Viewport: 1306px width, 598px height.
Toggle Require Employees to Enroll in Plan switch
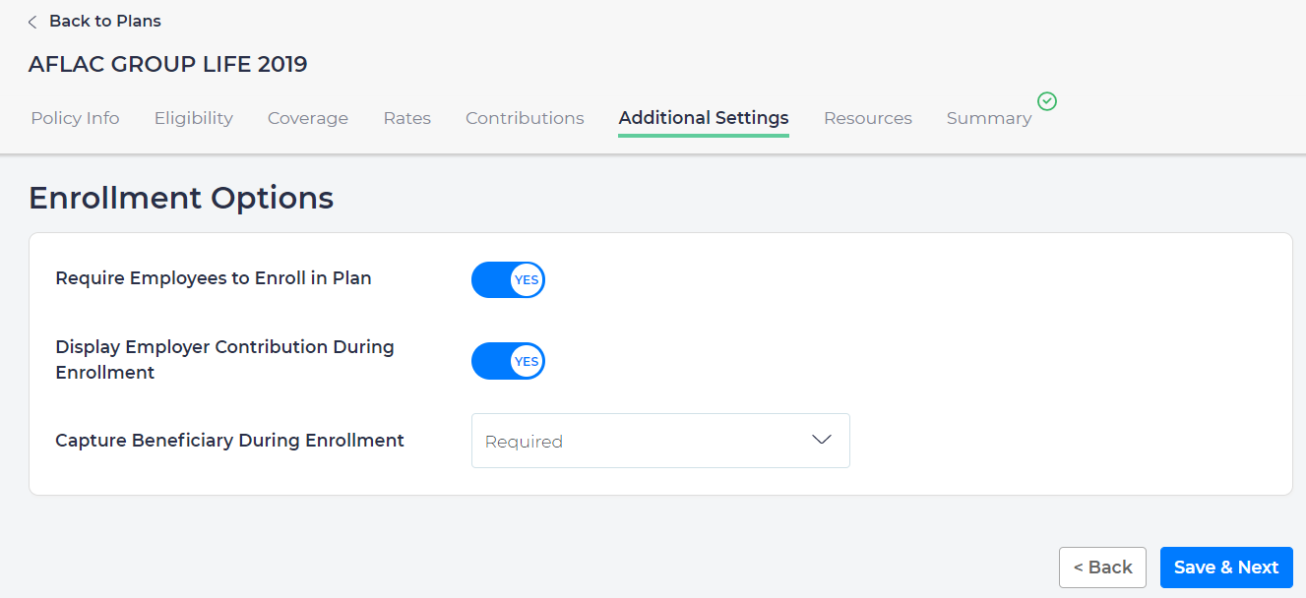[x=508, y=280]
